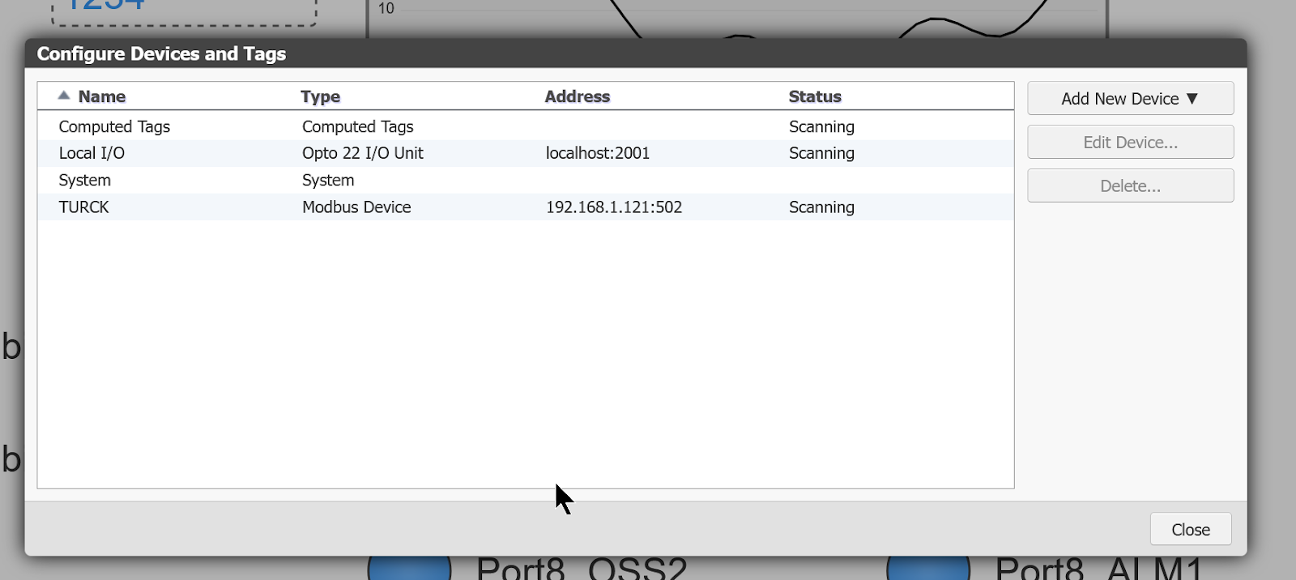Click the 192.168.1.121:502 address cell

614,207
